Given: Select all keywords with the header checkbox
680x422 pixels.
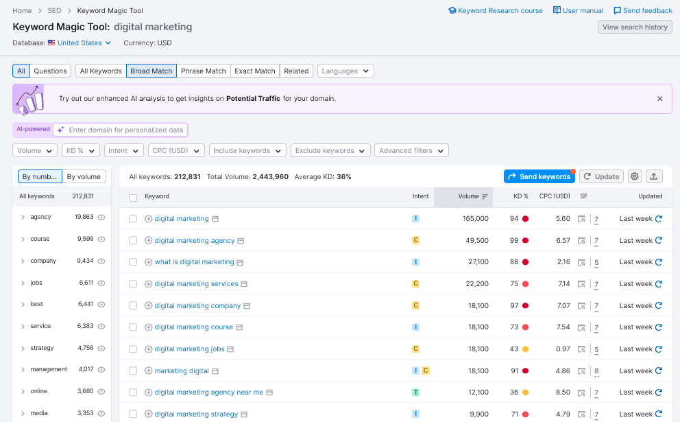Looking at the screenshot, I should [x=132, y=196].
